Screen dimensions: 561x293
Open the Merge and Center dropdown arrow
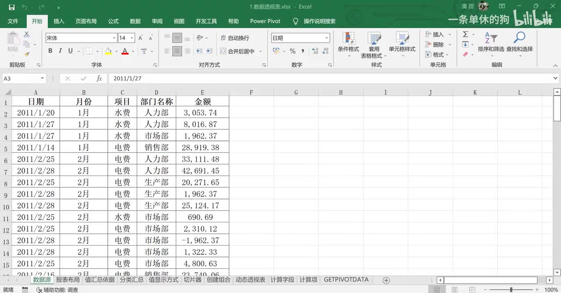click(260, 51)
